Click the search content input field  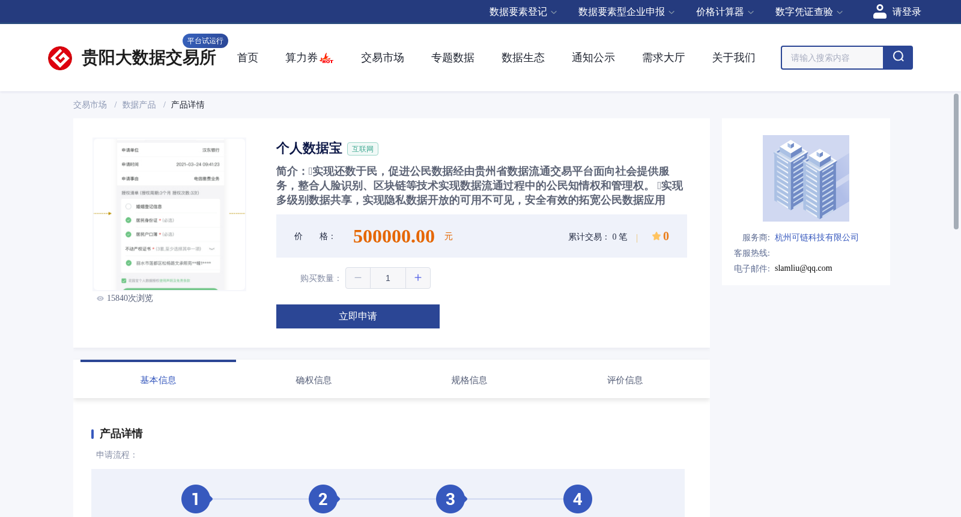[832, 58]
